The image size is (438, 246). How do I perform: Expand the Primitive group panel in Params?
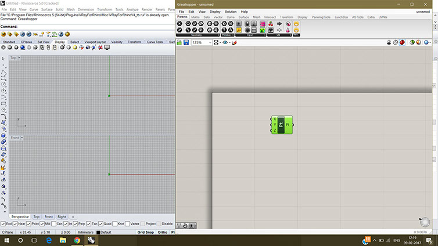pos(227,35)
